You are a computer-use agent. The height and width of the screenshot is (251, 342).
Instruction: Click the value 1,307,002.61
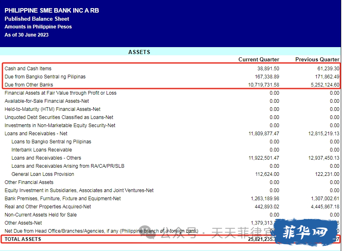tap(325, 199)
